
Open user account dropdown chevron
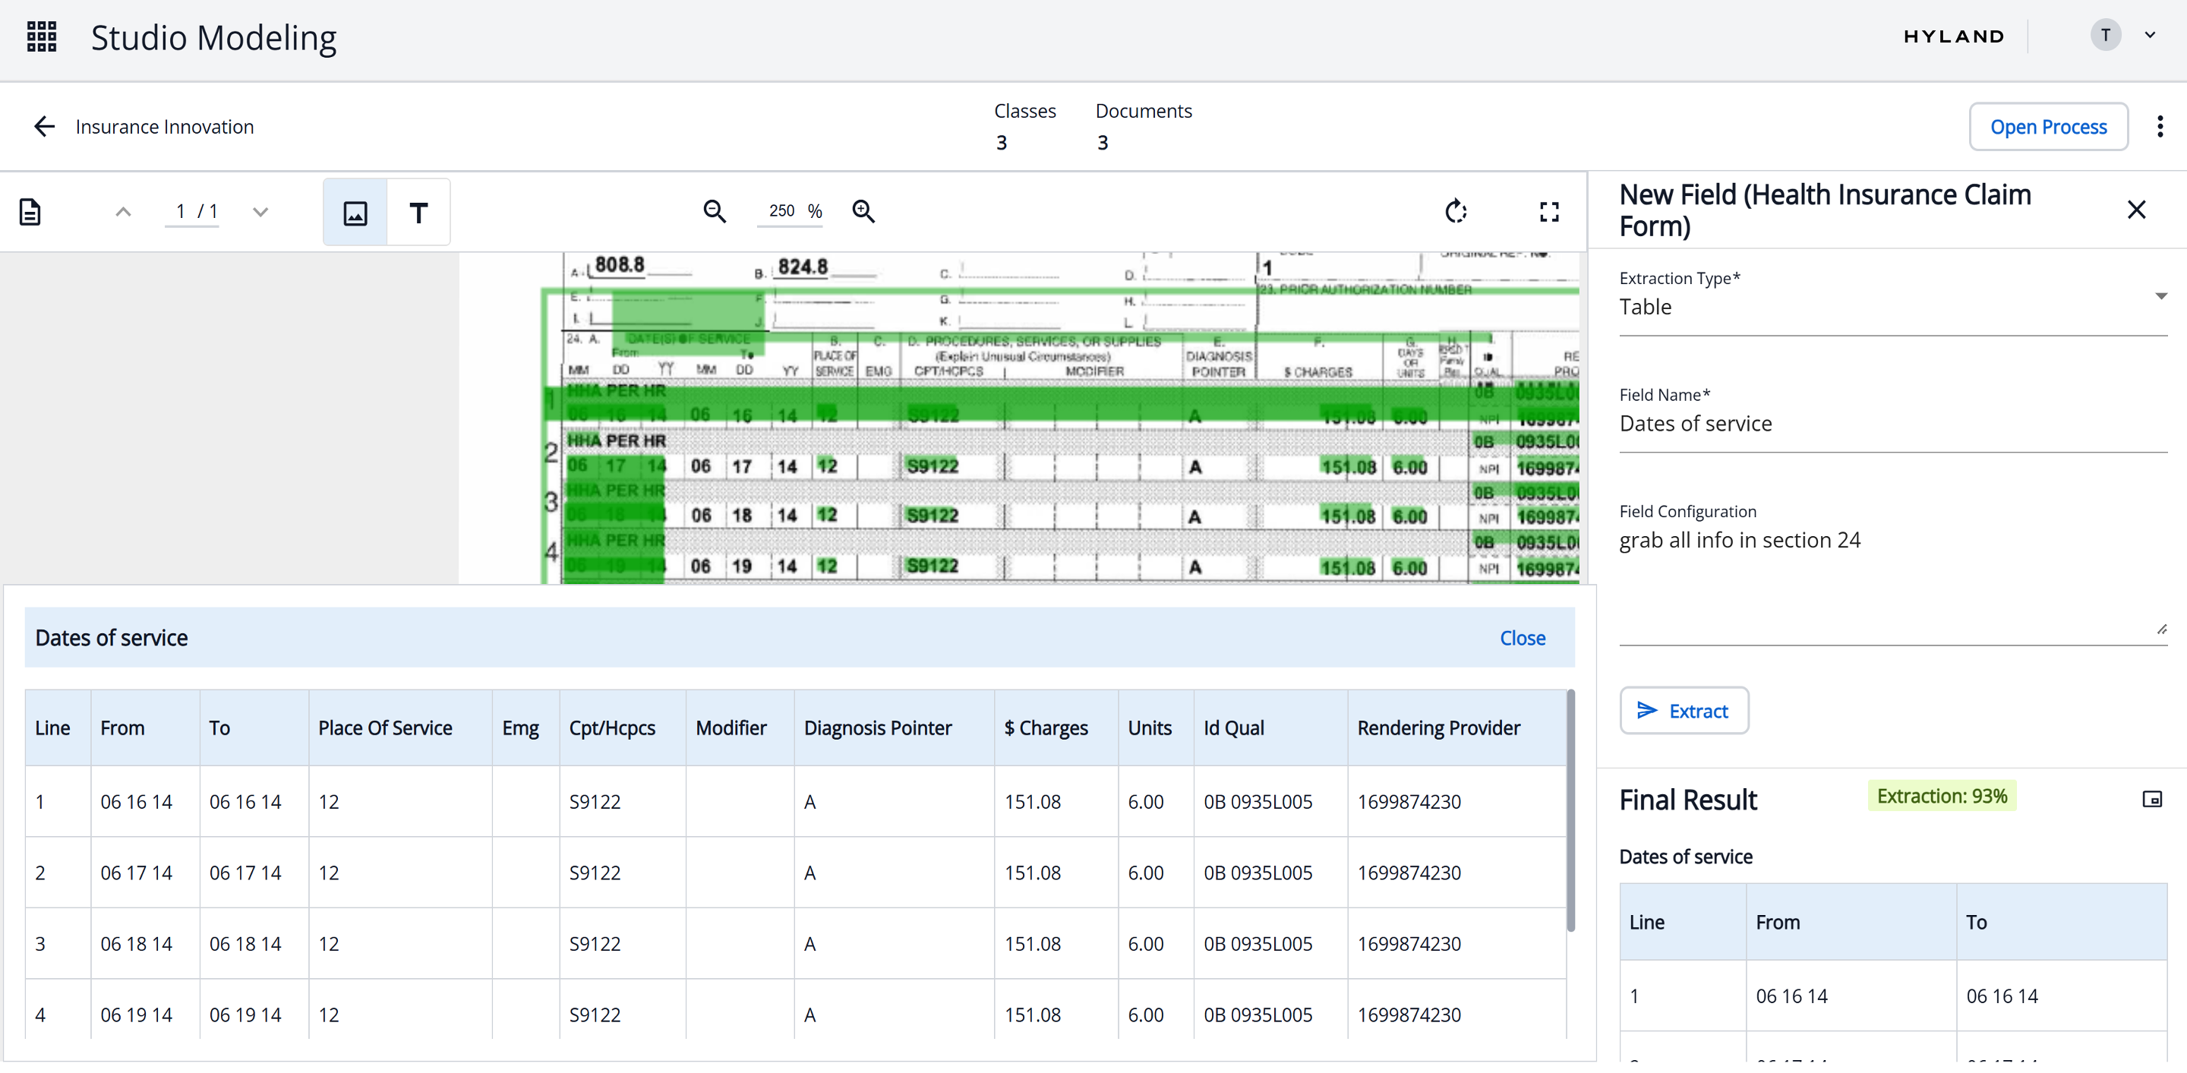tap(2151, 36)
